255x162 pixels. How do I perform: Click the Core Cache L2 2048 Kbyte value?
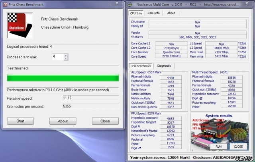click(x=171, y=48)
